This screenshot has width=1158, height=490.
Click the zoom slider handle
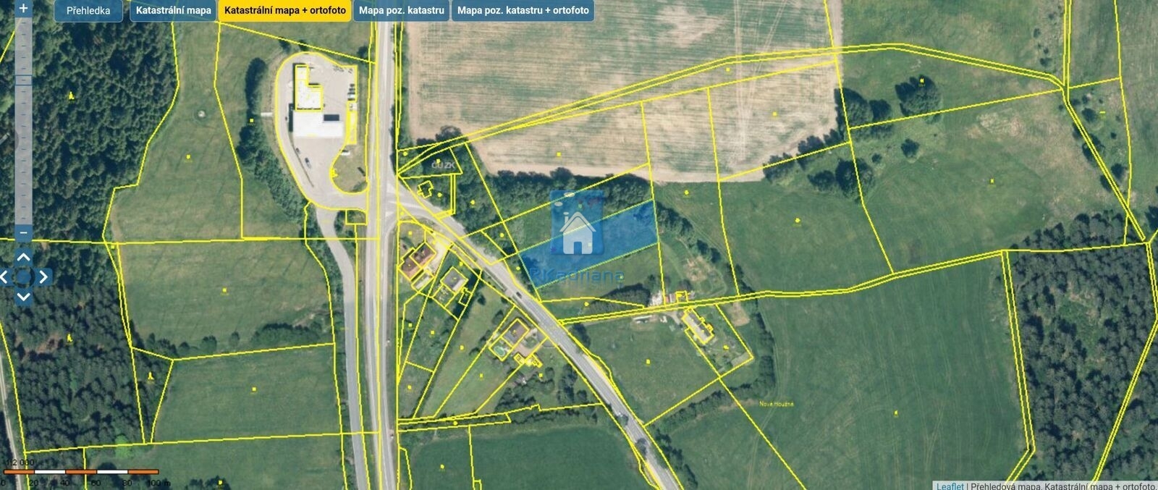click(23, 80)
